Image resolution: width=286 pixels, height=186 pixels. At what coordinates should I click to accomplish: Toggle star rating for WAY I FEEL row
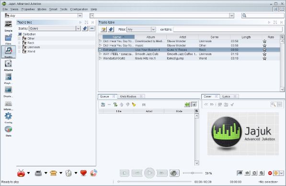[264, 54]
